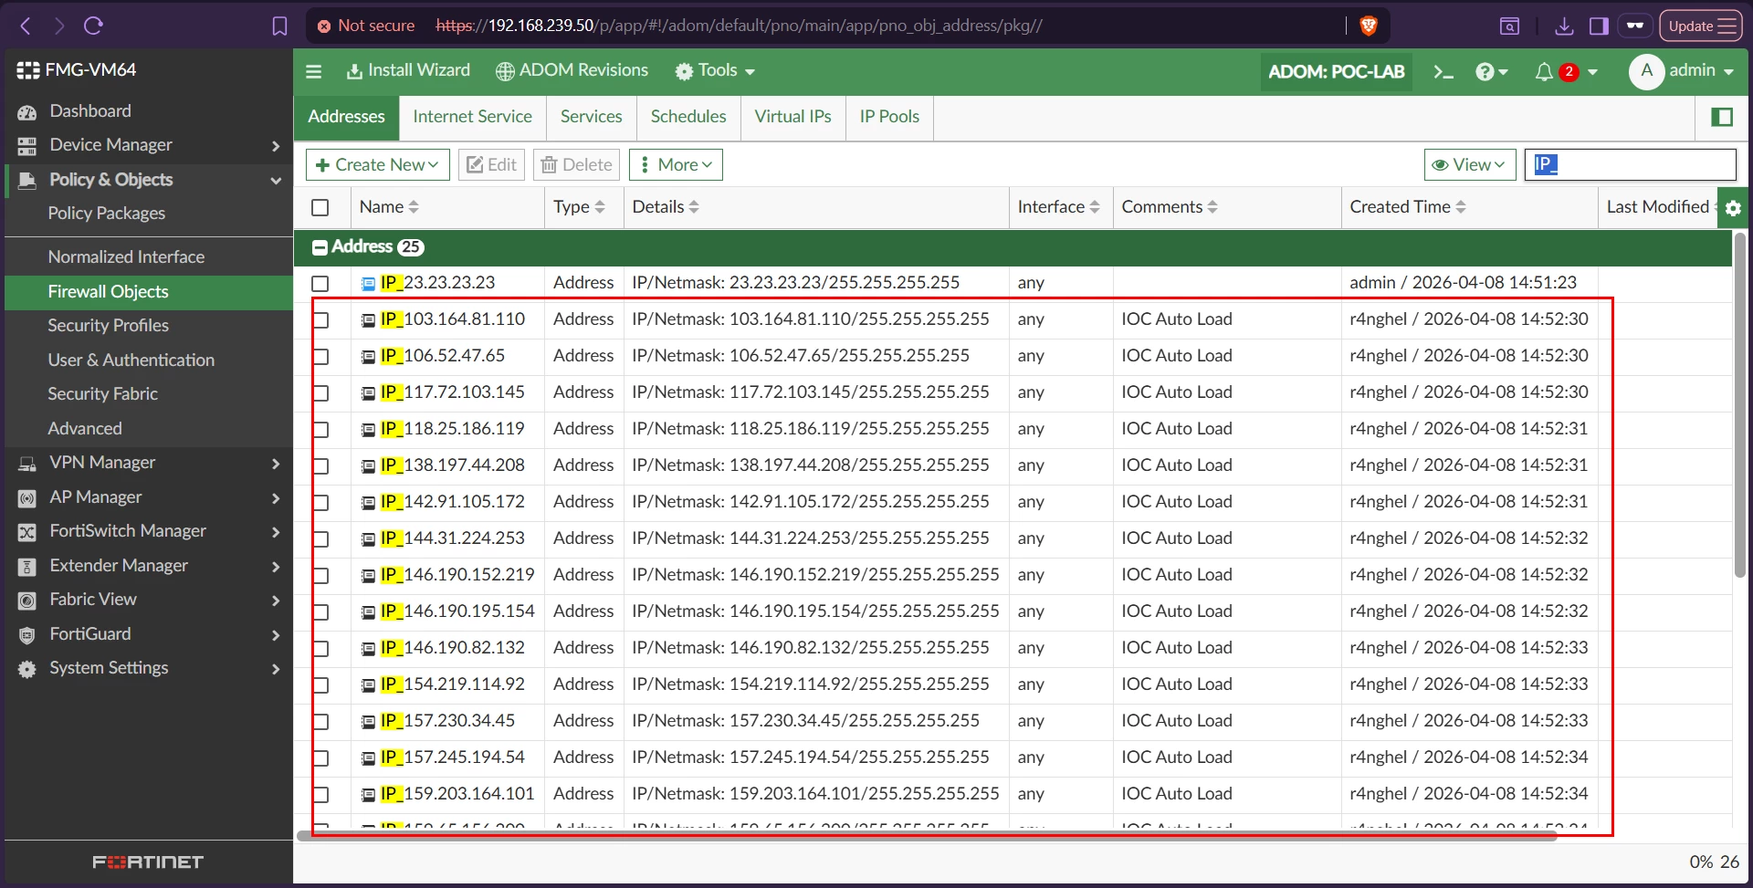
Task: Switch to the IP Pools tab
Action: pyautogui.click(x=889, y=117)
